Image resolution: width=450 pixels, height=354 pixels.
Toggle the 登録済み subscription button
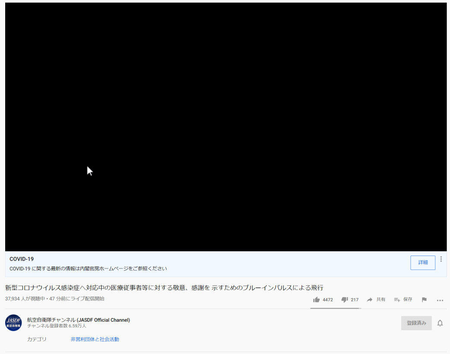point(416,322)
